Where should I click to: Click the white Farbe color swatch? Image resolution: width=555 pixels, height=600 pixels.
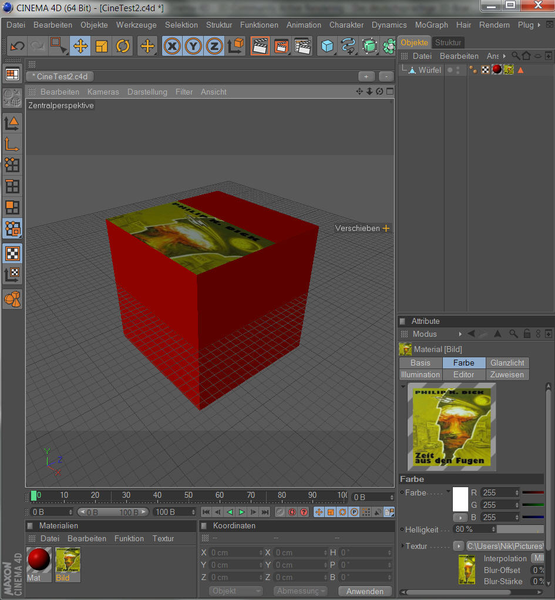(x=460, y=499)
